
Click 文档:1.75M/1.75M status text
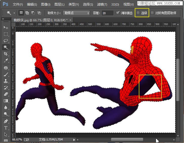[51, 140]
